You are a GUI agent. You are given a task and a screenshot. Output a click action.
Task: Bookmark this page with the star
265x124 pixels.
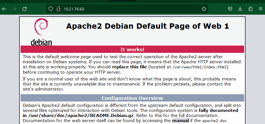point(204,9)
